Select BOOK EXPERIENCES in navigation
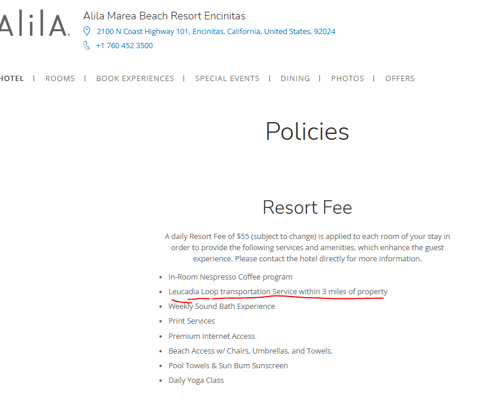The image size is (487, 397). [x=135, y=79]
